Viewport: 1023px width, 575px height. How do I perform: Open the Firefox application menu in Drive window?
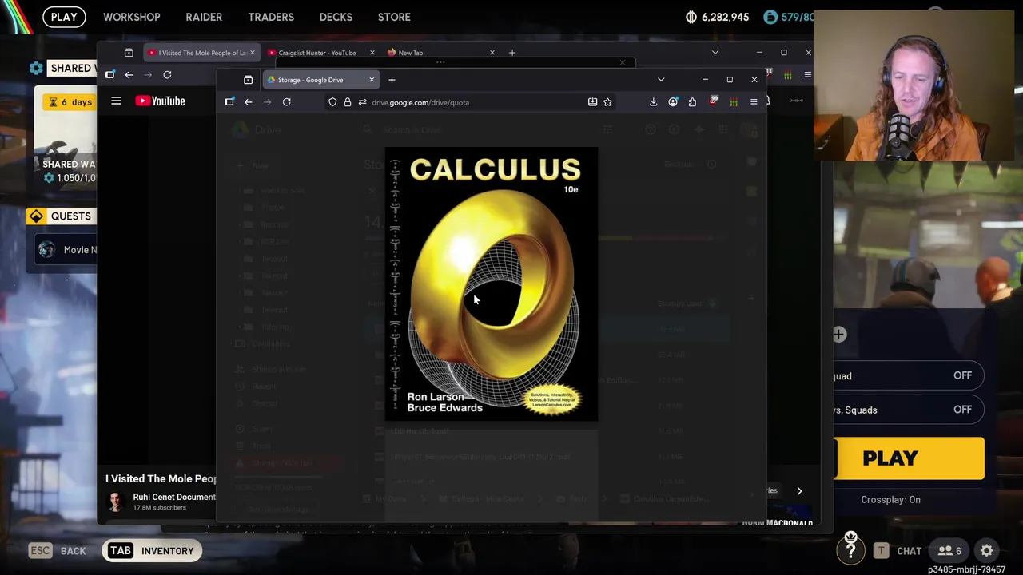coord(754,102)
